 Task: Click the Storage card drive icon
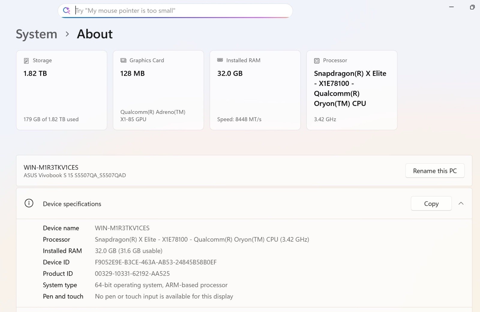click(x=26, y=61)
